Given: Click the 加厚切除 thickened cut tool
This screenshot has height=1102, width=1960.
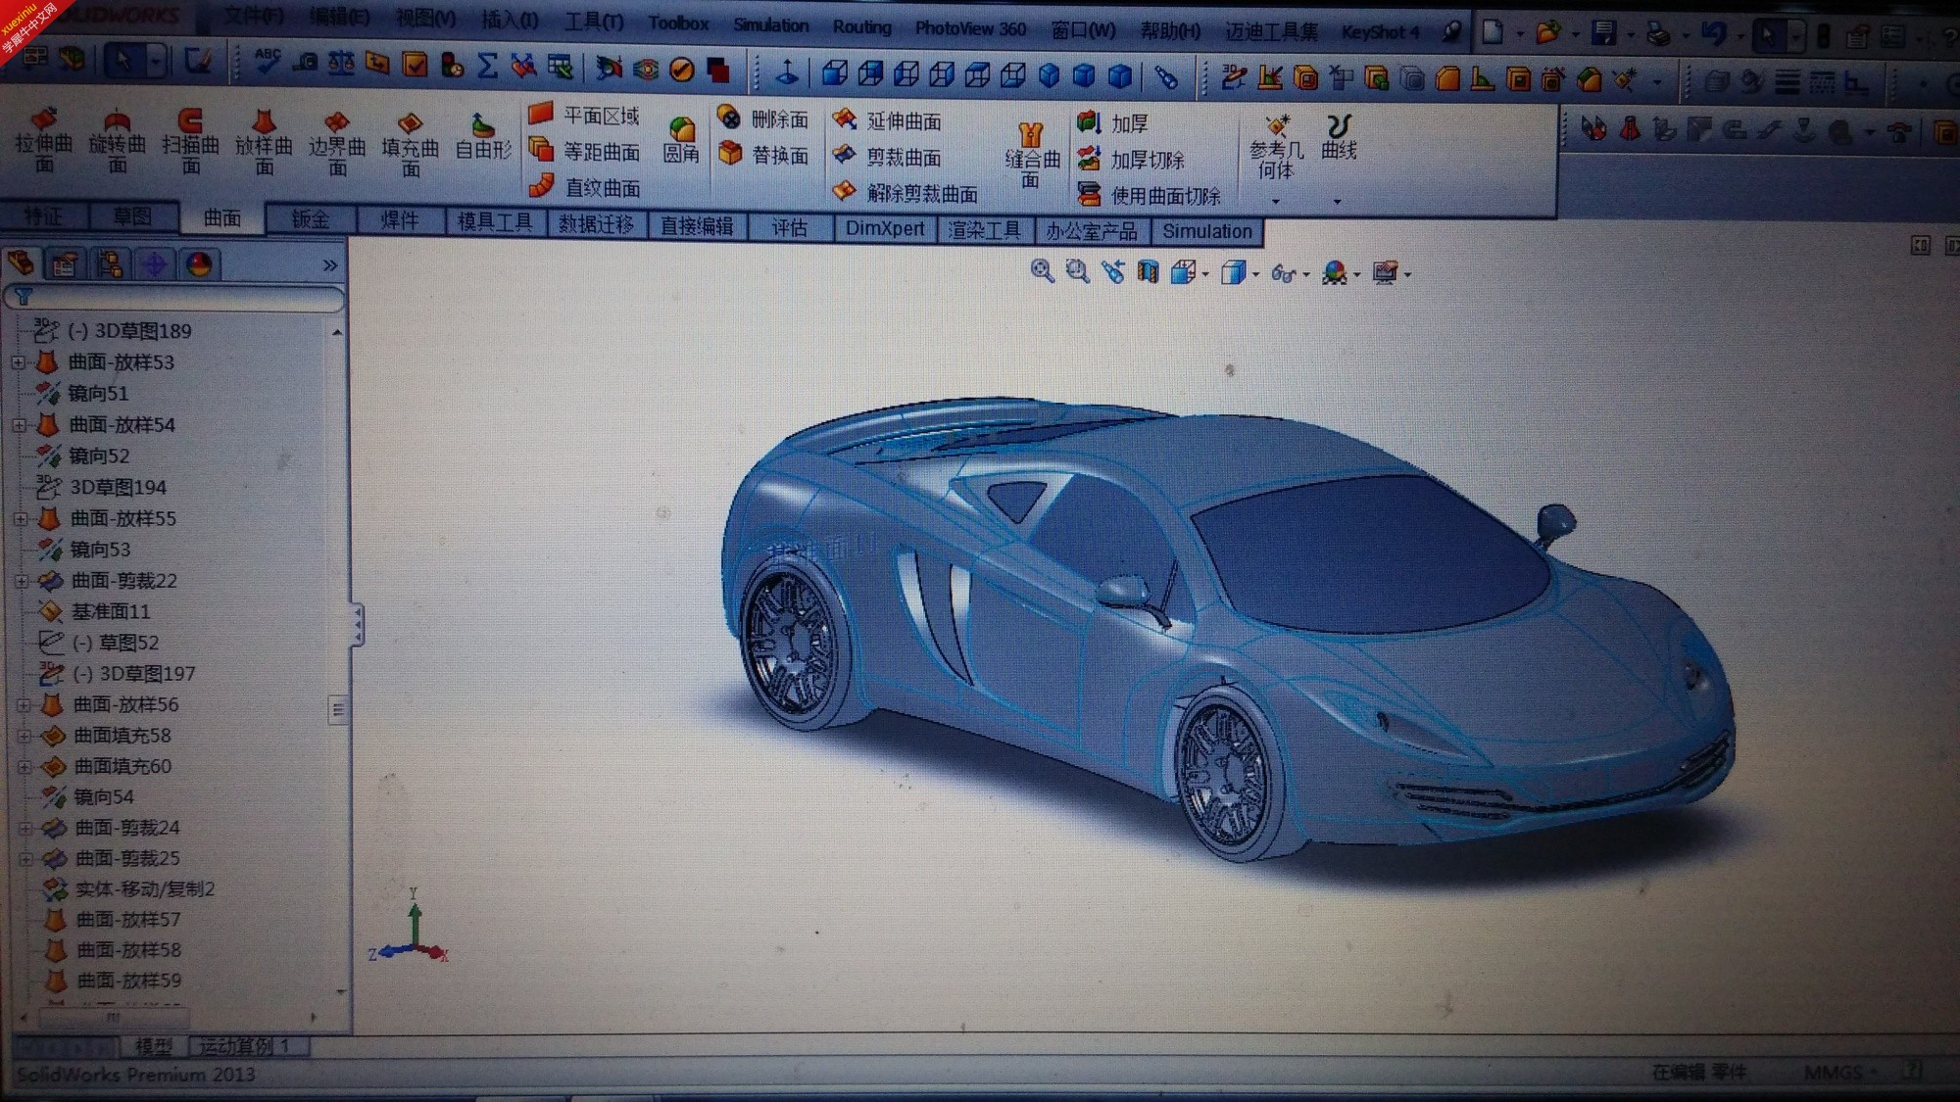Looking at the screenshot, I should coord(1131,160).
